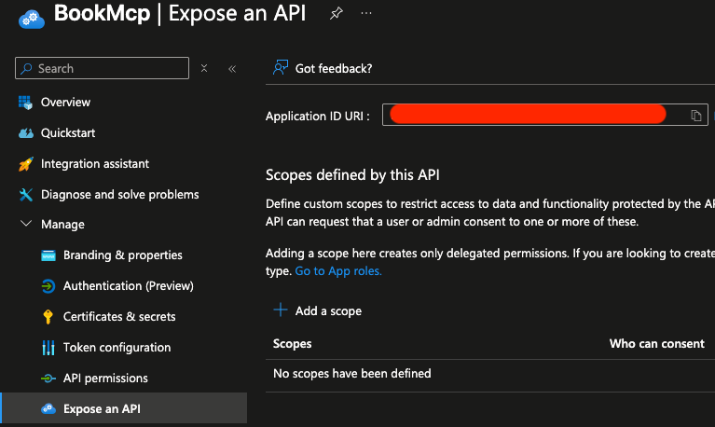This screenshot has height=427, width=715.
Task: Collapse the sidebar with double chevron
Action: point(232,68)
